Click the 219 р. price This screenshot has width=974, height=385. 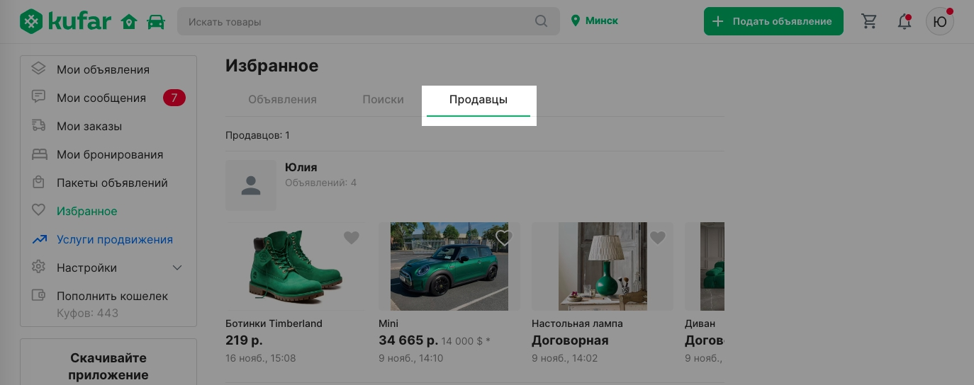244,340
